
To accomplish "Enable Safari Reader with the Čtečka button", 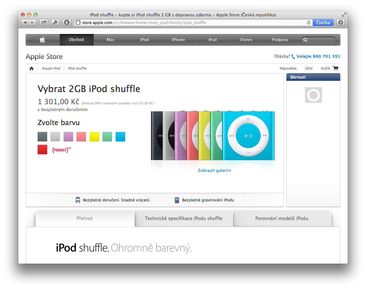I will [323, 22].
